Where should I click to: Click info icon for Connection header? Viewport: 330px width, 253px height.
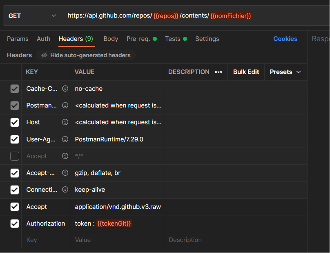(65, 190)
